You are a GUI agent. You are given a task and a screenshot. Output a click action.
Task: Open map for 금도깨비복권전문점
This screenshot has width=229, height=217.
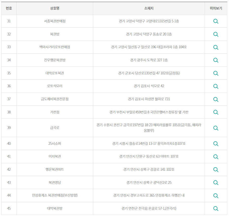[216, 99]
